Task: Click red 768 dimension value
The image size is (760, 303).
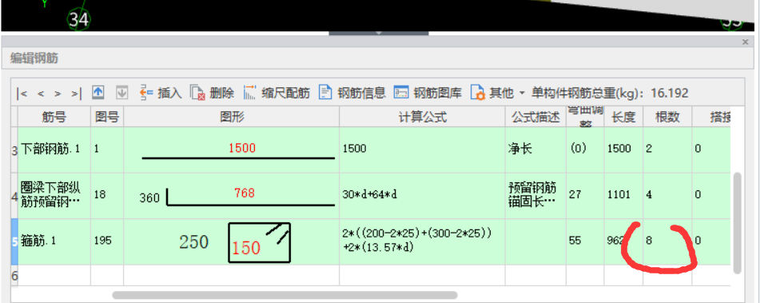Action: [x=244, y=193]
